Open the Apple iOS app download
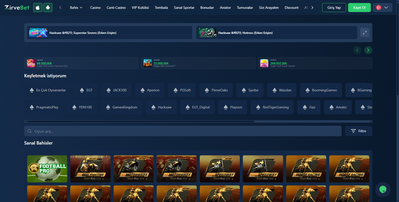Viewport: 399px width, 202px height. click(38, 8)
